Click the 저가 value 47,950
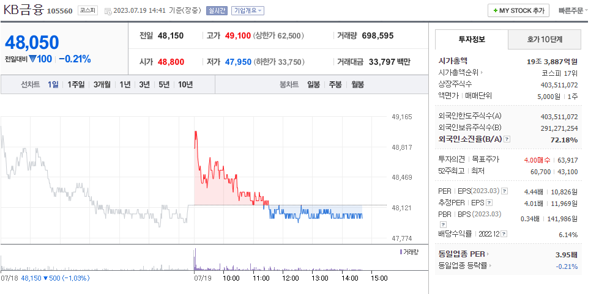Screen dimensions: 599x294 pyautogui.click(x=238, y=62)
